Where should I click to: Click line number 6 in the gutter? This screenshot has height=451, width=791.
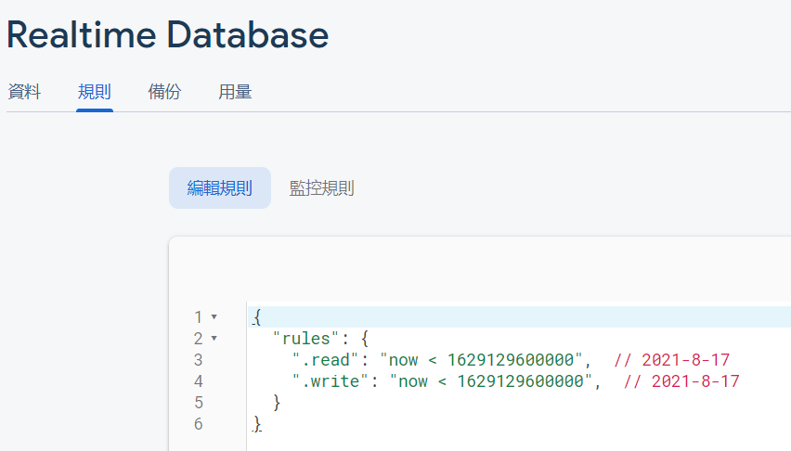point(198,424)
